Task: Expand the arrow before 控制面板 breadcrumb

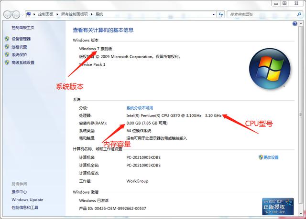Action: 34,14
